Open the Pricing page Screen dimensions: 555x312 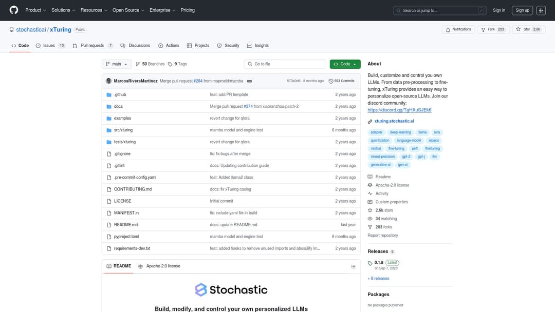coord(187,10)
